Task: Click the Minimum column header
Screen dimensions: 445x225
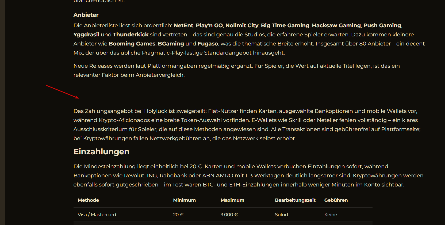Action: point(185,200)
